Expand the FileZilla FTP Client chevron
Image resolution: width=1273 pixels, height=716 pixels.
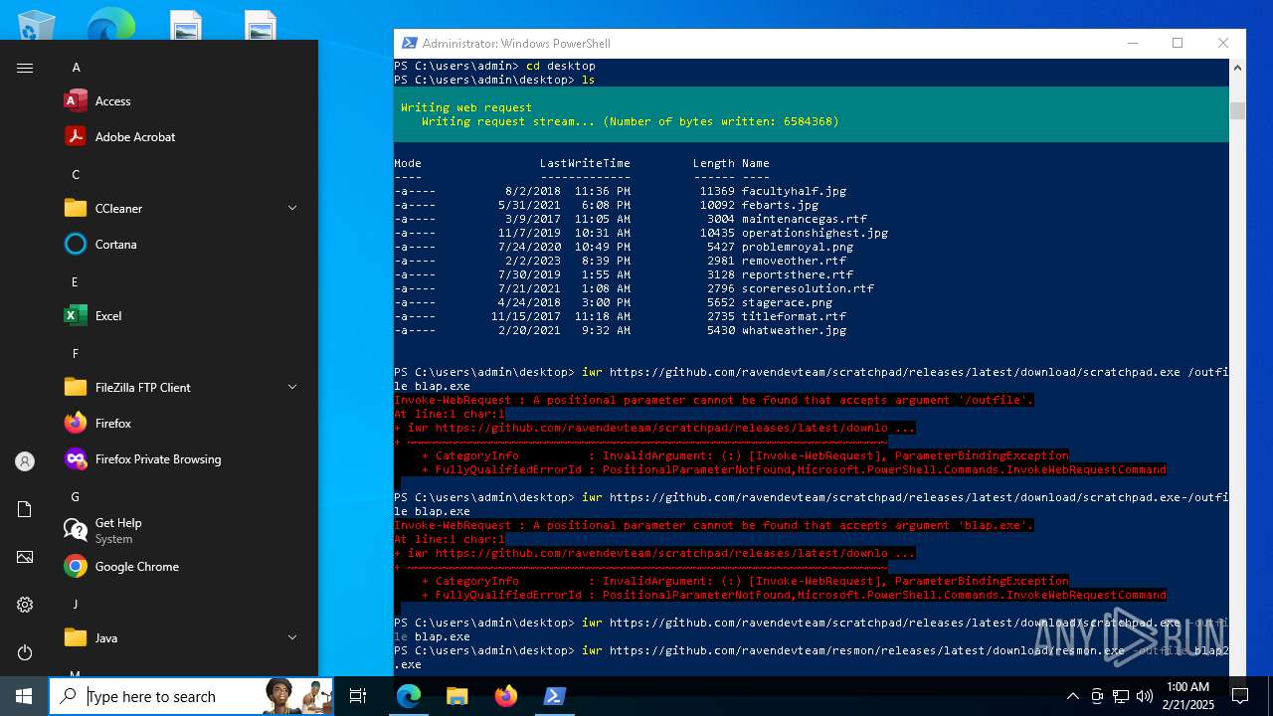click(x=292, y=387)
